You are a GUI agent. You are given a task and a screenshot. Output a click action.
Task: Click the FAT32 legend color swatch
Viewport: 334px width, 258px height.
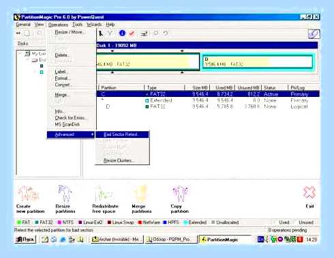tap(37, 223)
